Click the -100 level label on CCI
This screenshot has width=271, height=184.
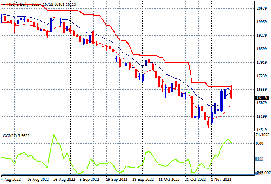coord(259,159)
